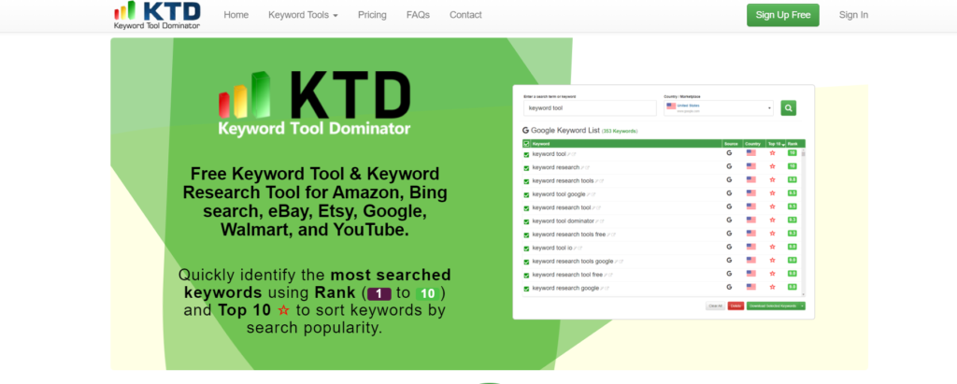957x384 pixels.
Task: Click the purple rank '1' badge
Action: tap(379, 293)
